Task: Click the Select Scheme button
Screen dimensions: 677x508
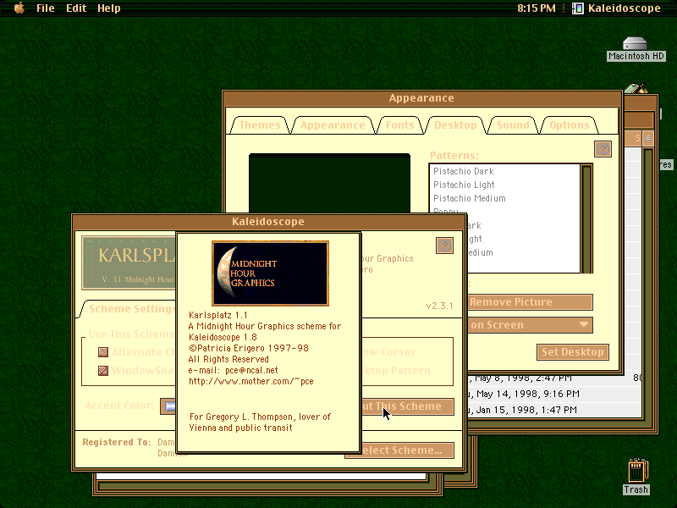Action: tap(407, 450)
